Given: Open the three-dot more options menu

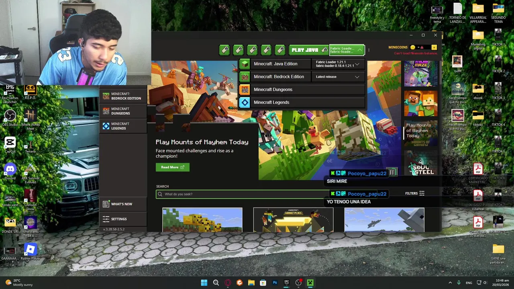Looking at the screenshot, I should (369, 50).
